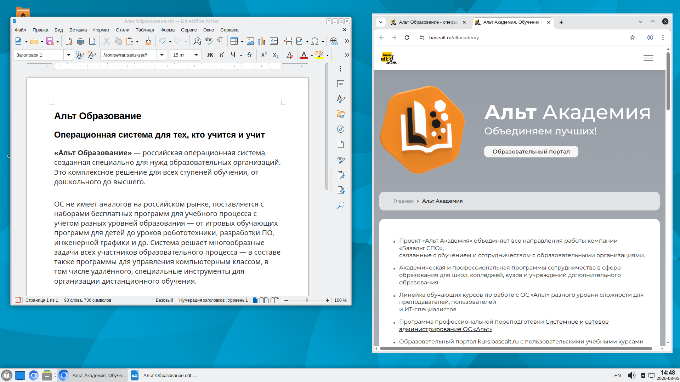Insert a hyperlink with the globe icon
The image size is (680, 382).
(x=334, y=41)
